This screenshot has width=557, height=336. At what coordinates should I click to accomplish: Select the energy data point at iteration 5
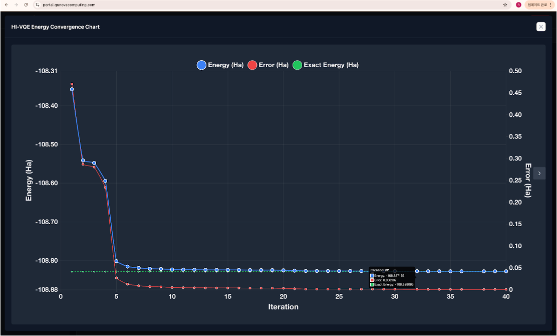[116, 261]
